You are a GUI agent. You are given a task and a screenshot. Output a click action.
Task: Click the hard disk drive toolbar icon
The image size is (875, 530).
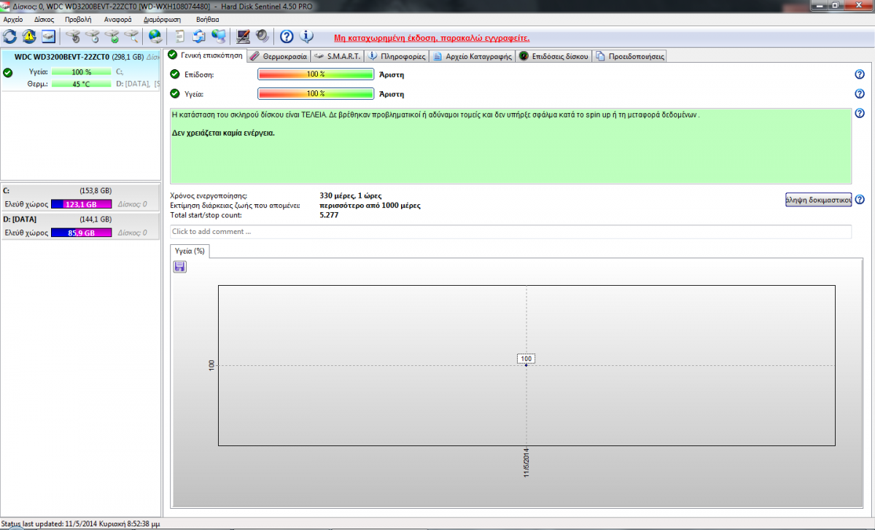(48, 36)
